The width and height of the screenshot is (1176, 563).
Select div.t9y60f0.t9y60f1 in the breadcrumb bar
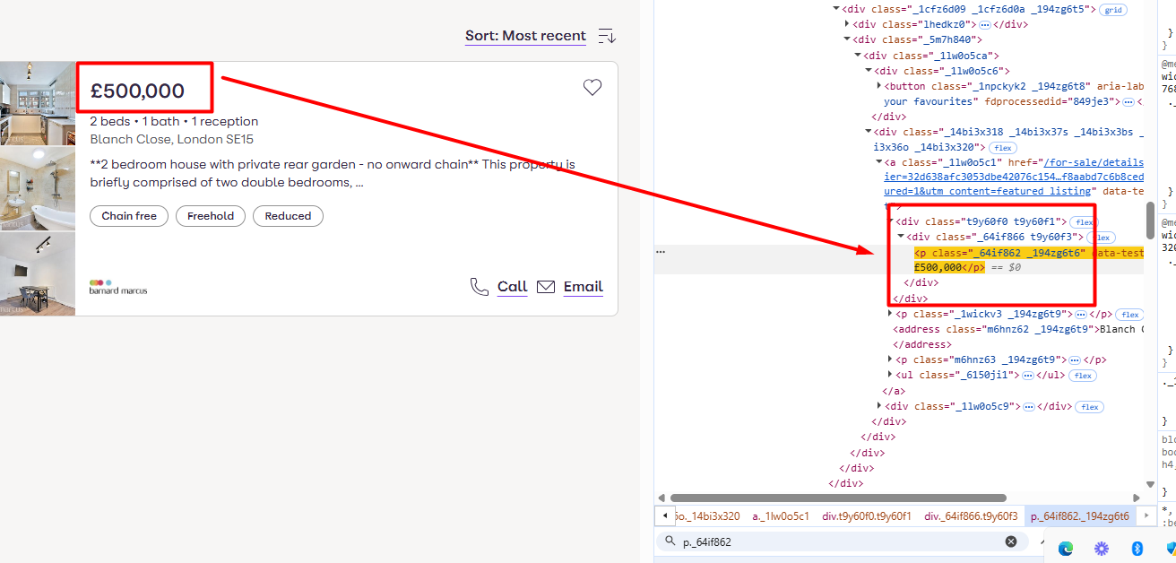pyautogui.click(x=866, y=516)
